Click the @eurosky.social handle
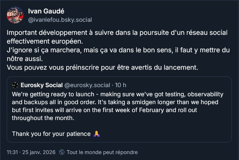239x160 pixels. 87,85
